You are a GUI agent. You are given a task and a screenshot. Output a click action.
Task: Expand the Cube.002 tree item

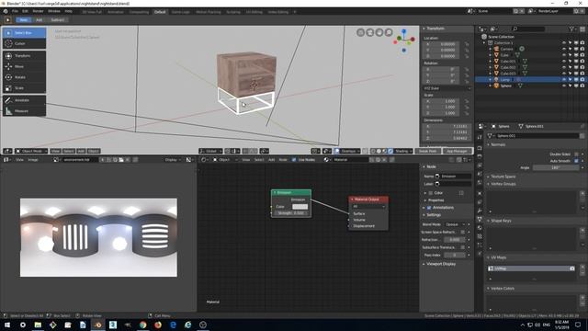point(490,67)
